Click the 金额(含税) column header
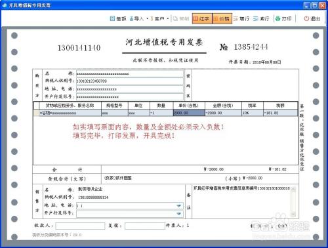328x248 pixels. pos(223,106)
